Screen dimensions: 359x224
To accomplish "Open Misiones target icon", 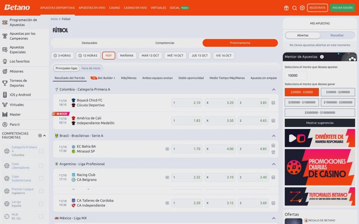I will 5,71.
